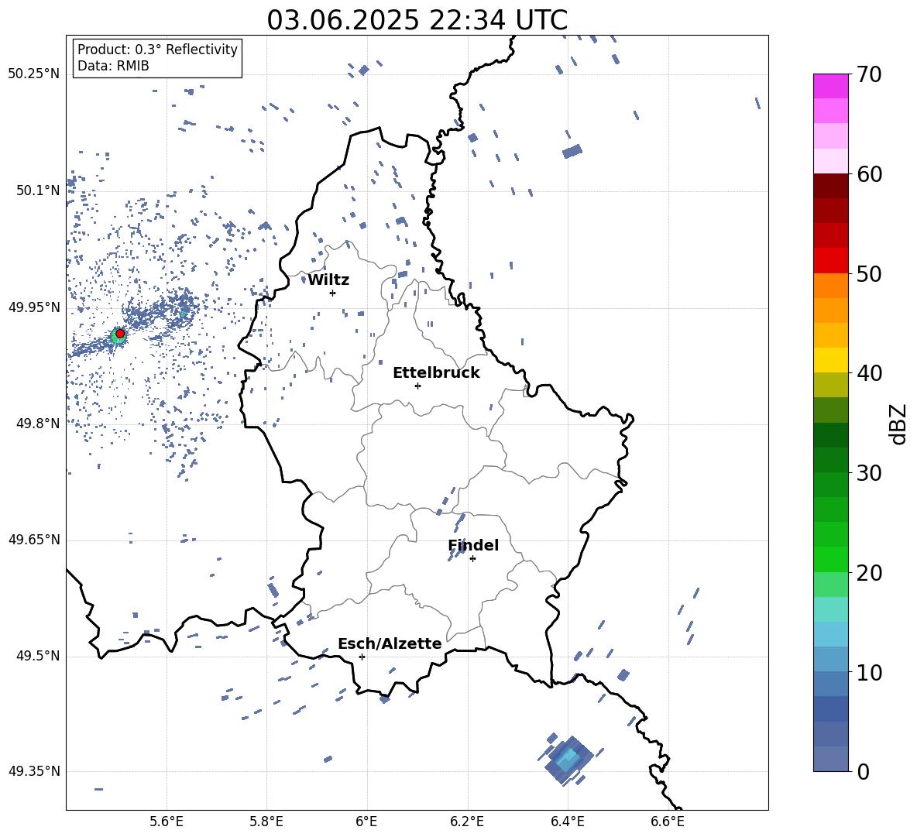Pick the yellow colorbar swatch above 40
The width and height of the screenshot is (917, 837).
(x=830, y=360)
